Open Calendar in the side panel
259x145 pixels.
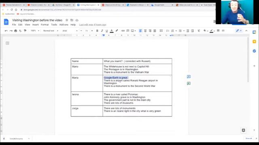click(x=254, y=32)
